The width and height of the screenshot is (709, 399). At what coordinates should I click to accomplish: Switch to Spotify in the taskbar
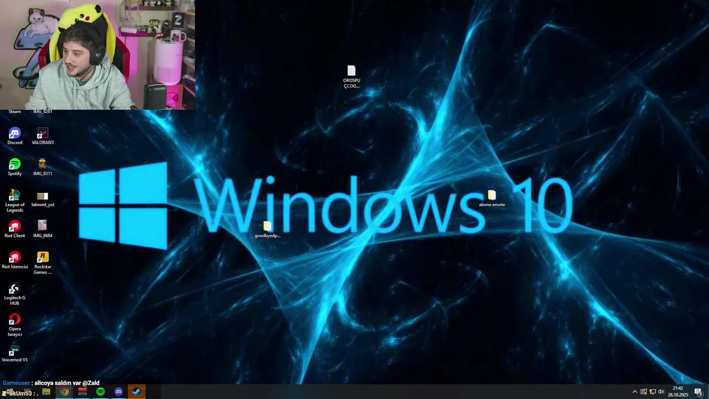pyautogui.click(x=100, y=392)
